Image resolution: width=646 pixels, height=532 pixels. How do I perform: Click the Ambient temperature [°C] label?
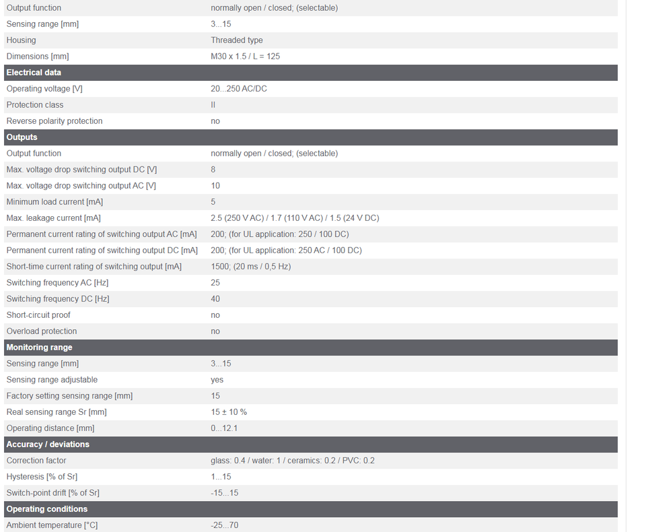click(x=52, y=525)
